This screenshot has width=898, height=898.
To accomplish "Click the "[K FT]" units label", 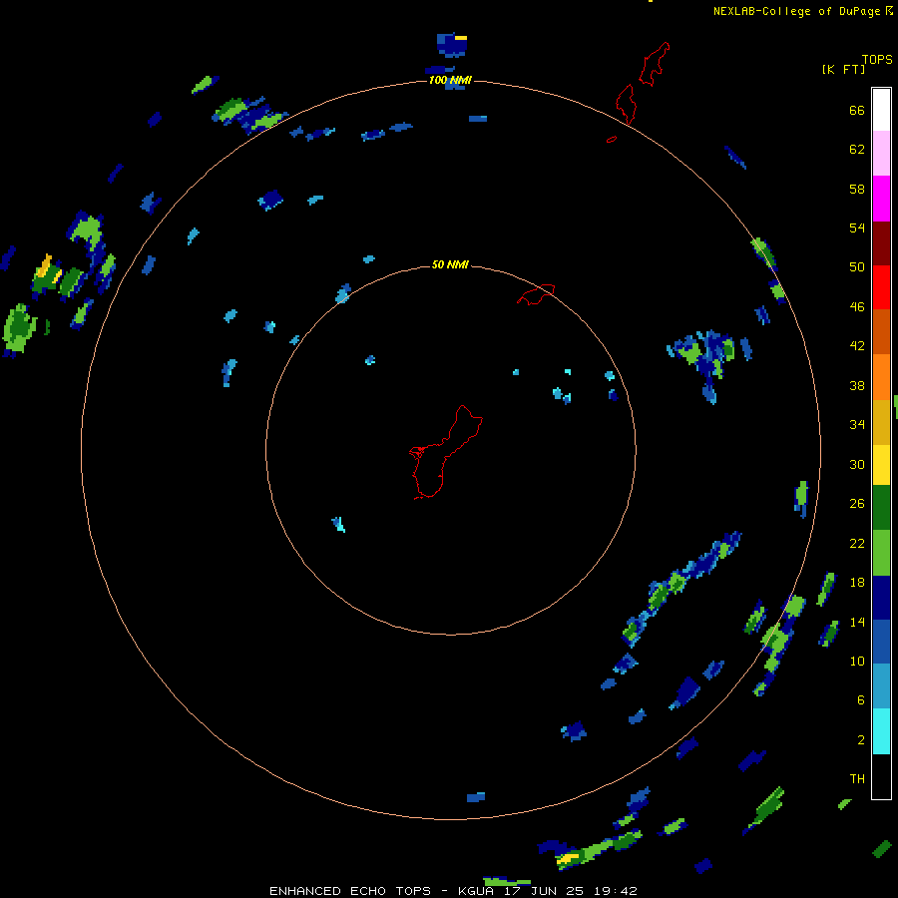I will 843,69.
